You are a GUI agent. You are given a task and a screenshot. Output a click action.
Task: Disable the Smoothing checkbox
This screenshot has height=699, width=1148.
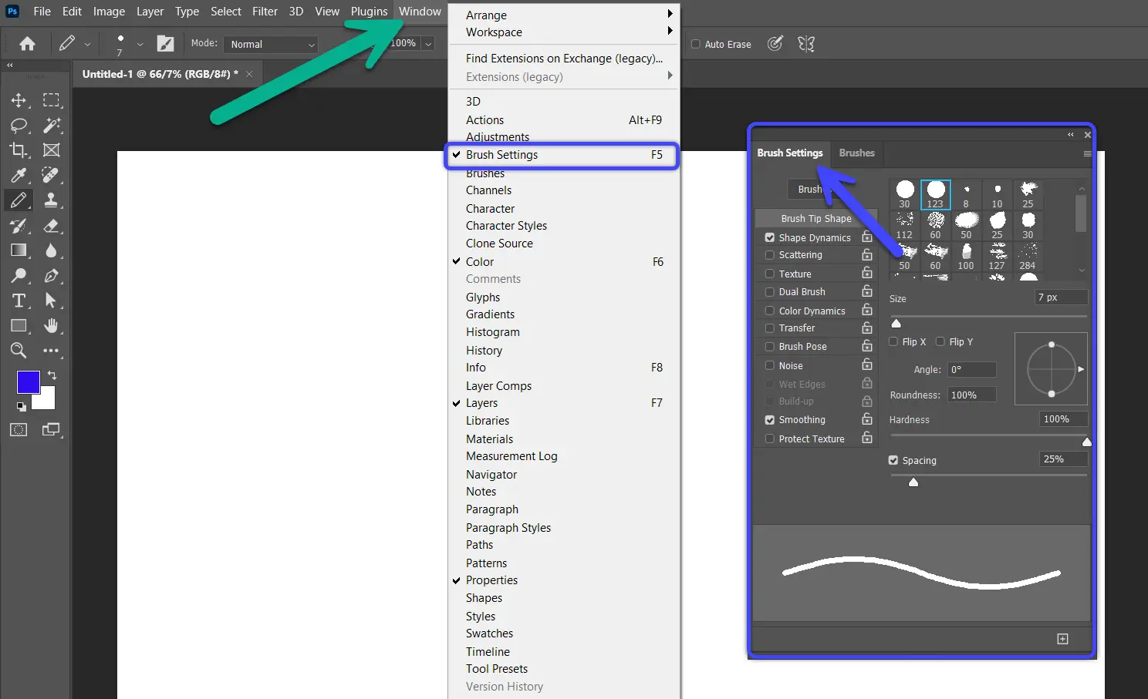click(770, 420)
